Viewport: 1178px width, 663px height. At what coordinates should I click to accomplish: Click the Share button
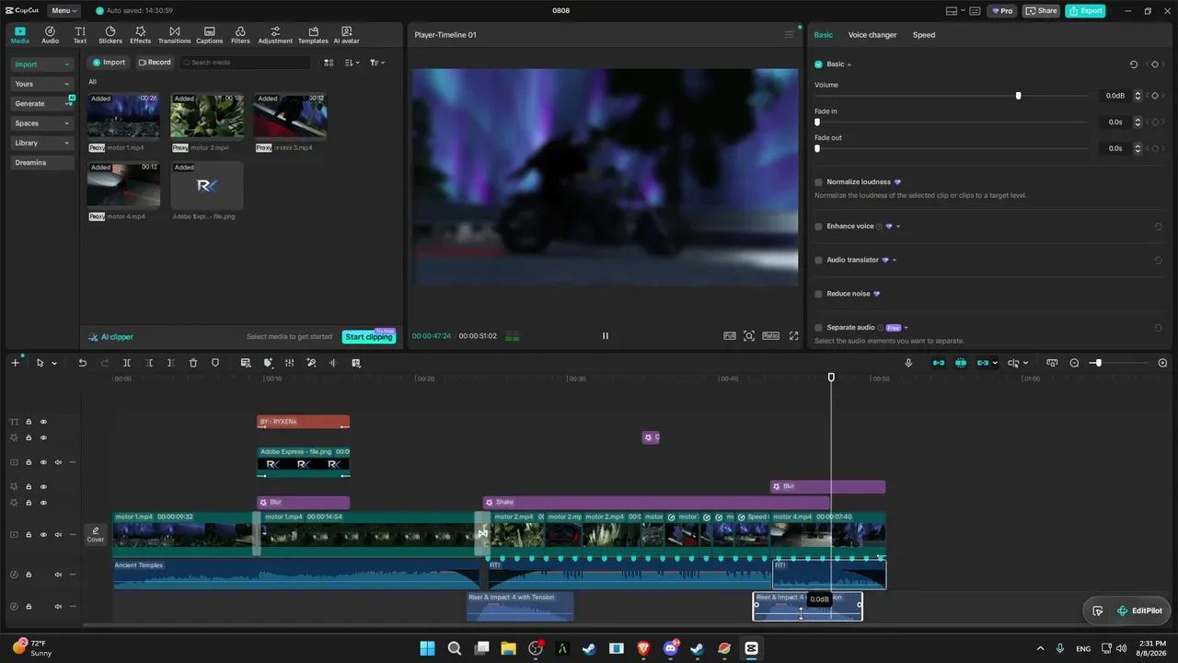[x=1042, y=11]
